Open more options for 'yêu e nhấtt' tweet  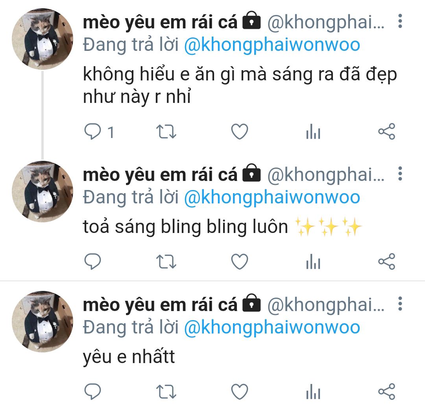coord(400,304)
